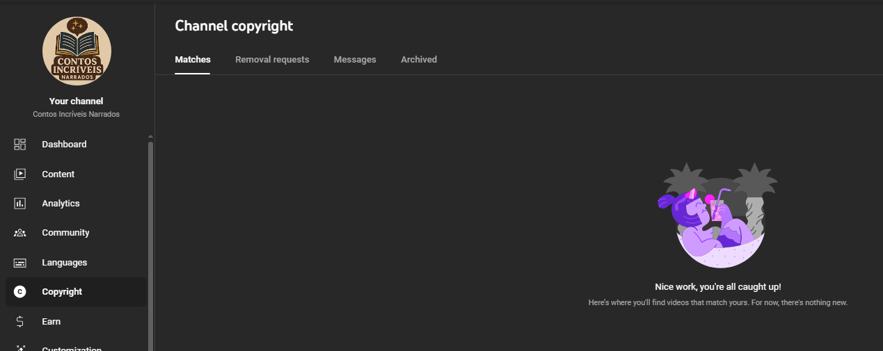Switch to the Matches tab

193,60
